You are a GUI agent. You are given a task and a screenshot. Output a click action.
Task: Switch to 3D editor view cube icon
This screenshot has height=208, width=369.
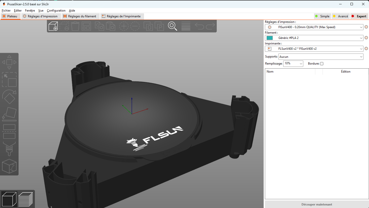coord(9,199)
